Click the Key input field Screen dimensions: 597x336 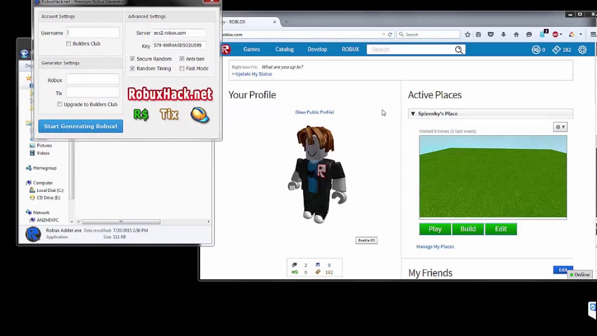[179, 45]
